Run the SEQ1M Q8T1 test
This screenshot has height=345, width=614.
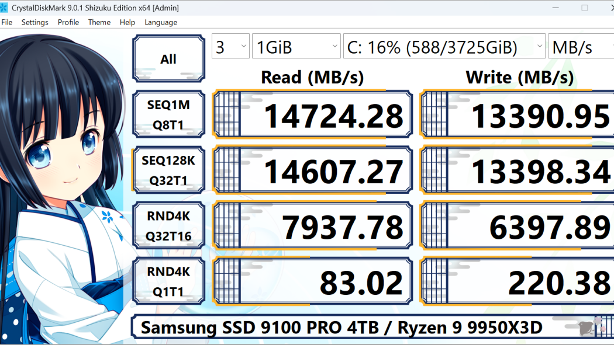(x=168, y=114)
